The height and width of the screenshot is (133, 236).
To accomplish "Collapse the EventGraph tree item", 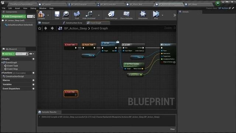I will coord(2,62).
